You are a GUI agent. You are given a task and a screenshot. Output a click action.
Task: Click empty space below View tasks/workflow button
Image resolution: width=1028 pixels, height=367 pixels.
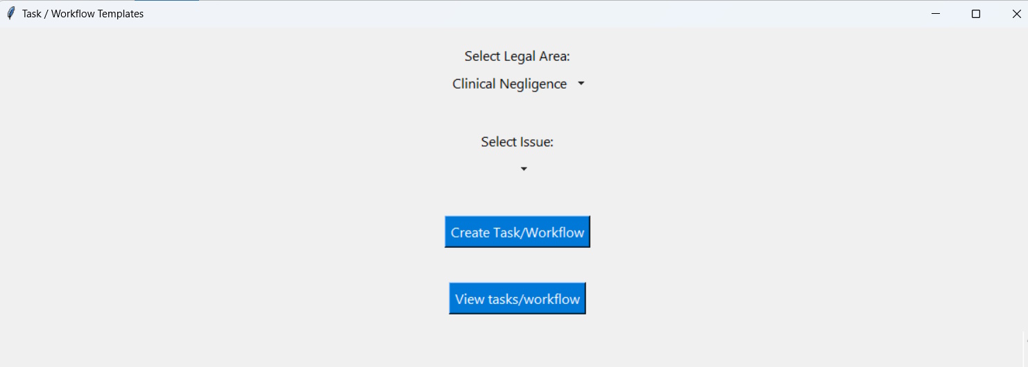517,343
